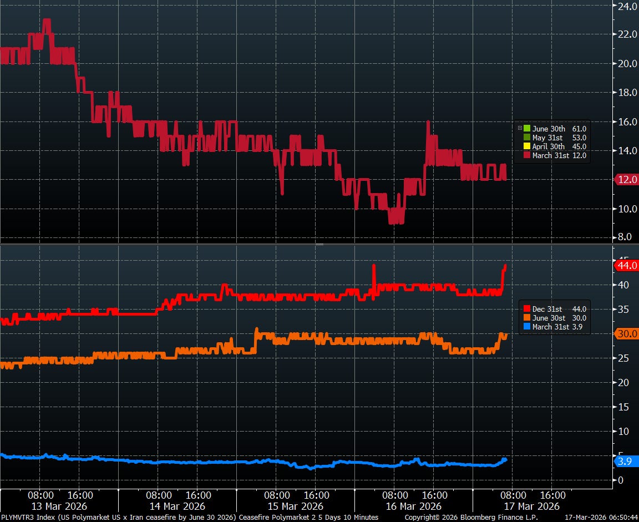Click the dark green May 31st swatch
The height and width of the screenshot is (522, 639).
[x=527, y=138]
